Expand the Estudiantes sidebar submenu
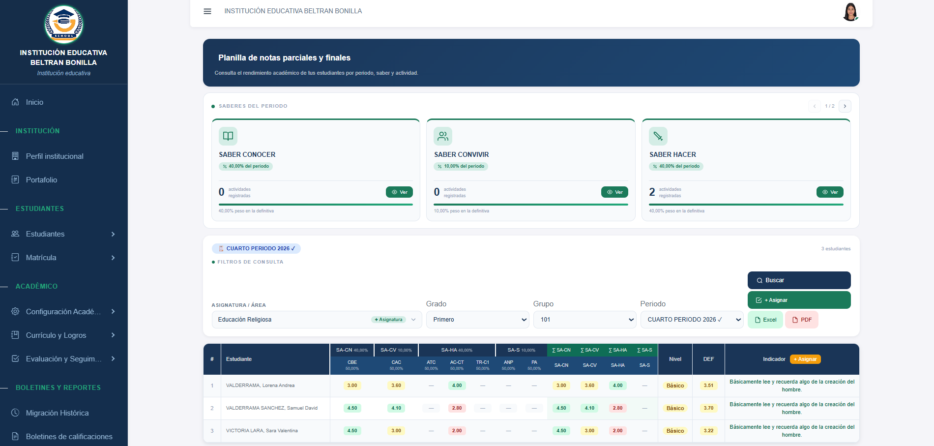 64,234
